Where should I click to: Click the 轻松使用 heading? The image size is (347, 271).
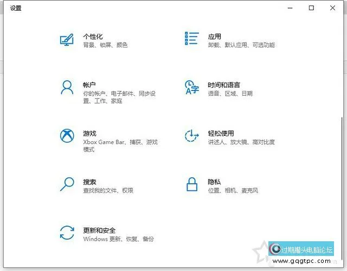[x=221, y=134]
